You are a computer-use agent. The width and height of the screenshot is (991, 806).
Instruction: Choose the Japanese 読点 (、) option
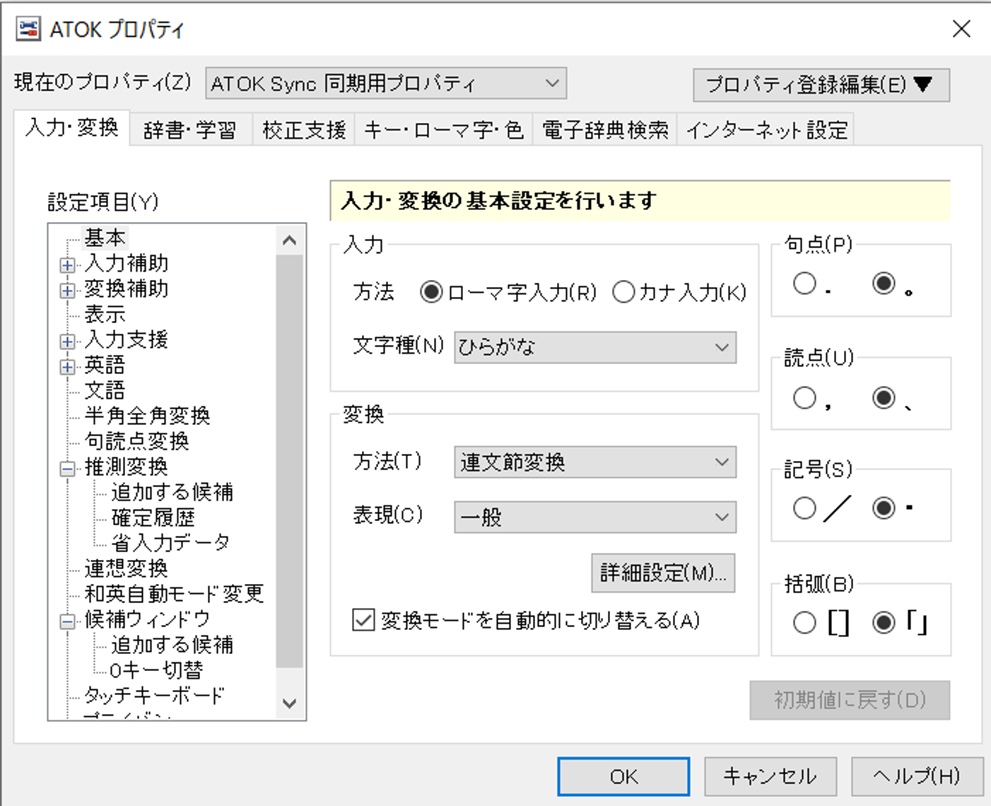[x=884, y=397]
